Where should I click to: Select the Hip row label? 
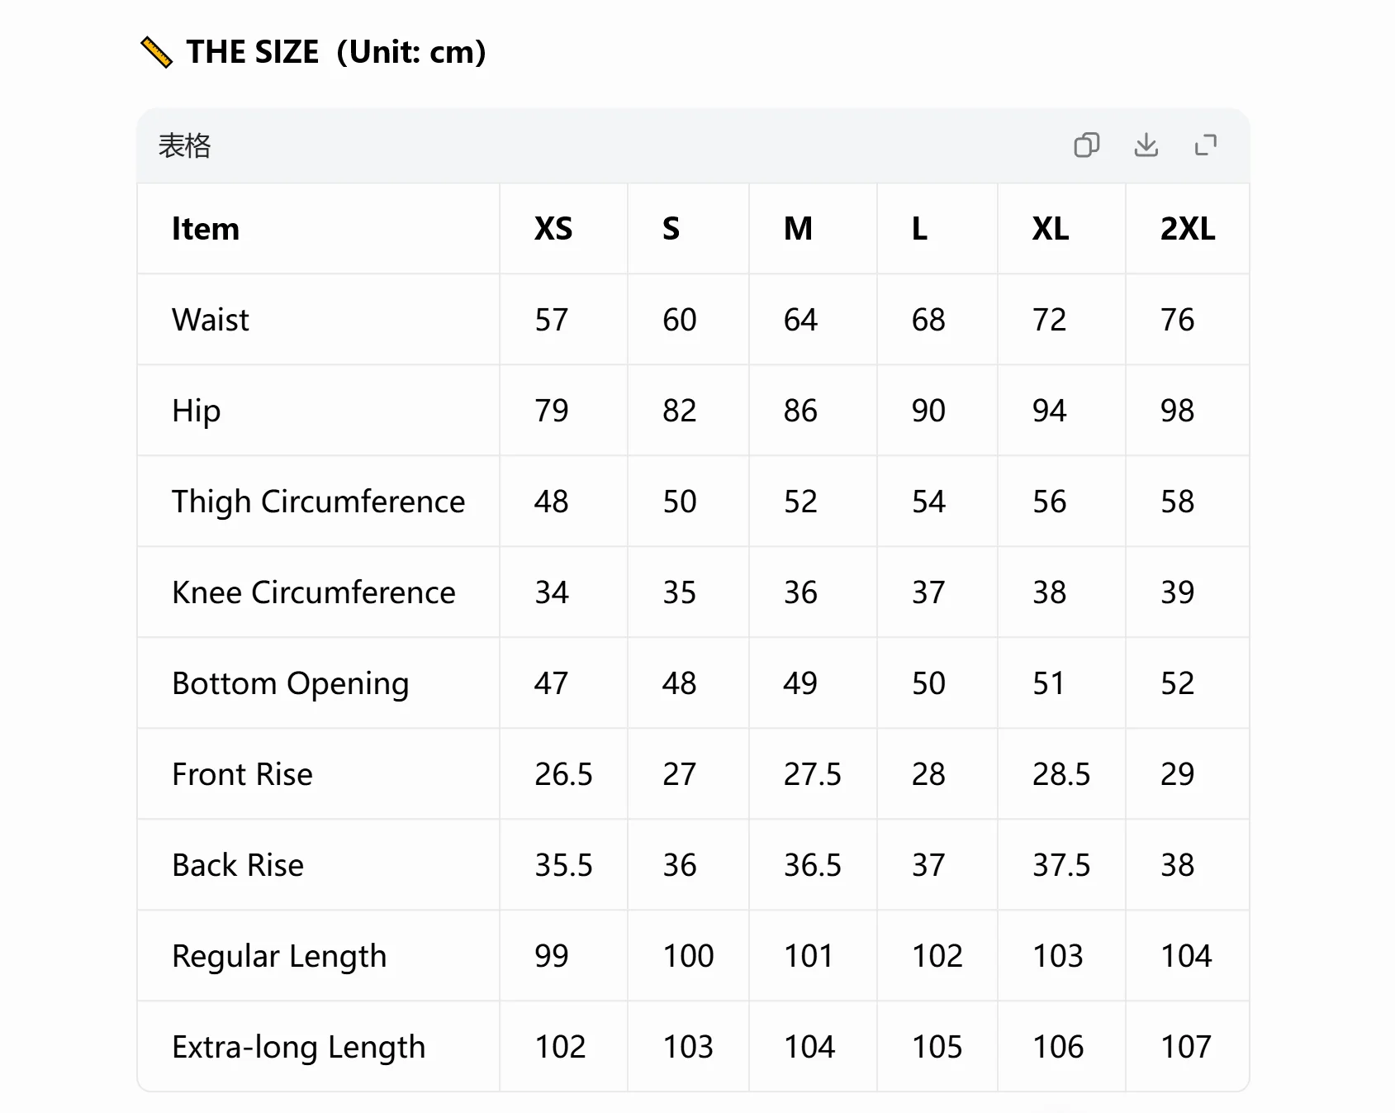pyautogui.click(x=196, y=411)
